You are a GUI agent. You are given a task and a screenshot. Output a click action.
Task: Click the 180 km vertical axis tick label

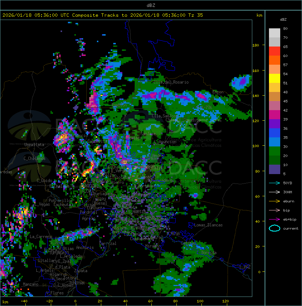pos(256,45)
